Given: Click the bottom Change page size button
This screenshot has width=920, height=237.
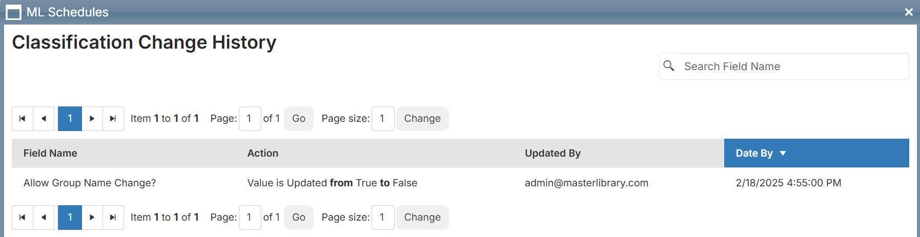Looking at the screenshot, I should [422, 218].
